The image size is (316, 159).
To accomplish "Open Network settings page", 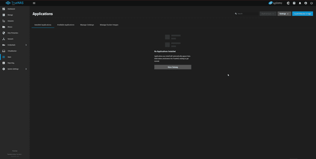I will point(10,39).
